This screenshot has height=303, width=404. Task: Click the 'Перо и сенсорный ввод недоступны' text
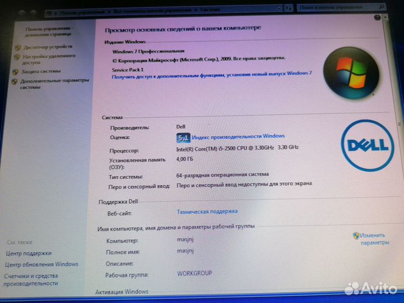(244, 185)
